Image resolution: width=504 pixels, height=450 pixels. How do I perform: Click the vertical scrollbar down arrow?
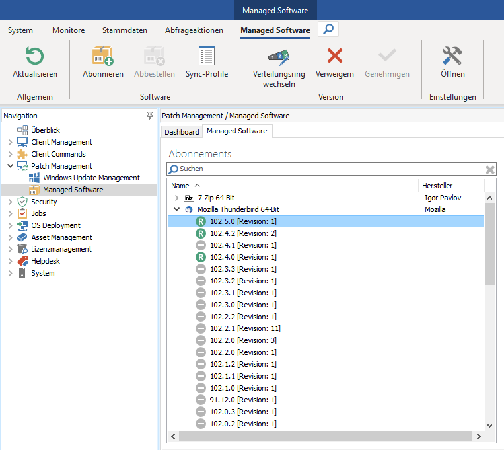click(489, 425)
